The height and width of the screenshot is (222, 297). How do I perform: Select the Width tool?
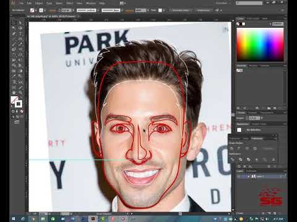(x=14, y=60)
